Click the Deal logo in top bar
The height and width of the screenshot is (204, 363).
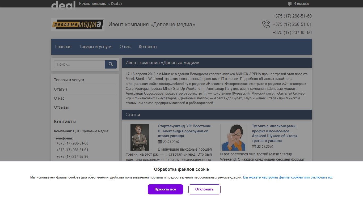(63, 5)
